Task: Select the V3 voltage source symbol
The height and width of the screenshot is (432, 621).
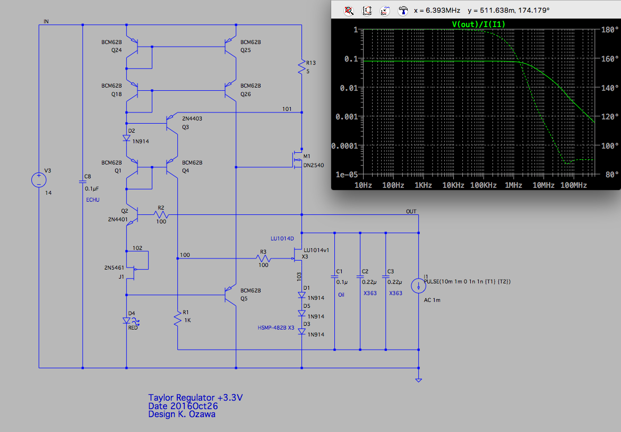Action: 39,179
